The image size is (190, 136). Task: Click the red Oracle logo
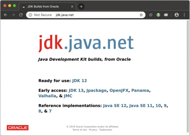18,128
